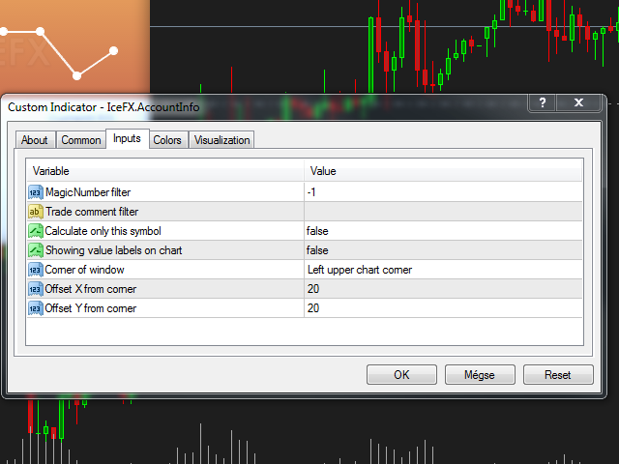Click the MagicNumber filter integer icon
Image resolution: width=619 pixels, height=464 pixels.
click(36, 192)
